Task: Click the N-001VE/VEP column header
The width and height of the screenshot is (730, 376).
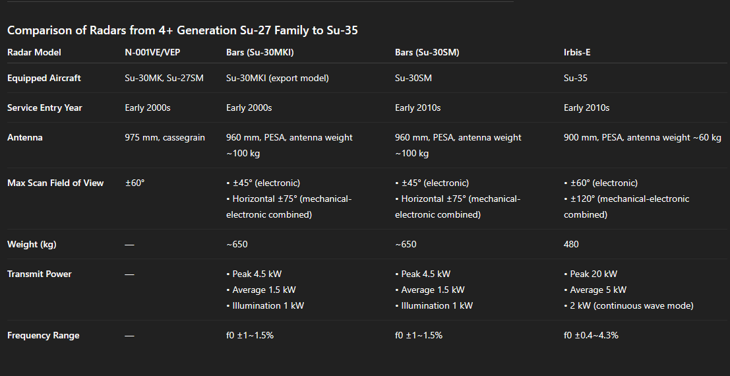Action: (152, 52)
